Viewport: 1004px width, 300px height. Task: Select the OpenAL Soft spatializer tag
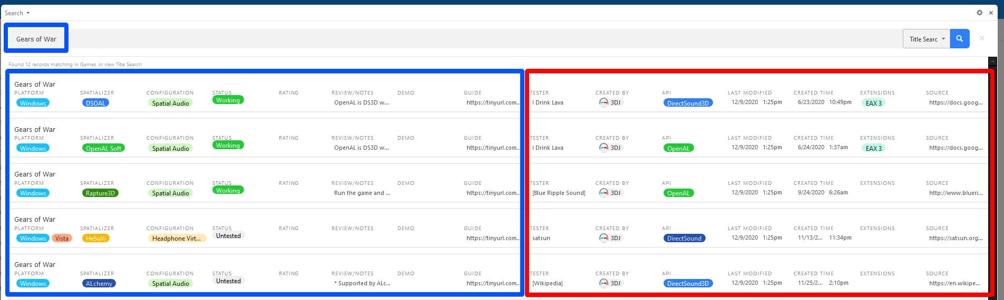[x=103, y=148]
